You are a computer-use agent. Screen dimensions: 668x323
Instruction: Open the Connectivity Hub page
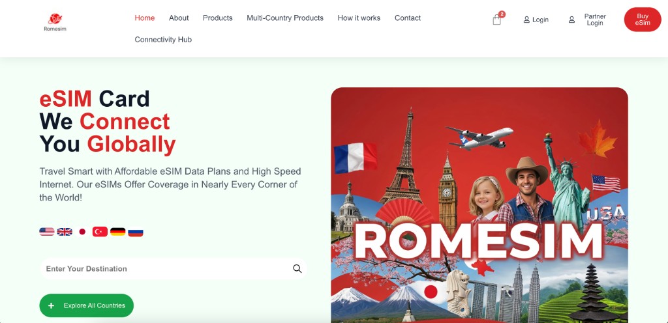(x=163, y=40)
